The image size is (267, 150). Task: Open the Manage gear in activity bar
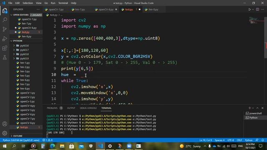pyautogui.click(x=5, y=133)
